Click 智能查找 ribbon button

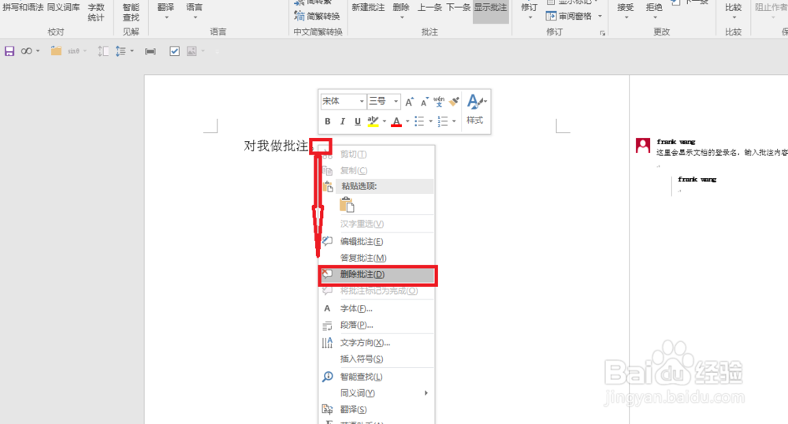131,13
